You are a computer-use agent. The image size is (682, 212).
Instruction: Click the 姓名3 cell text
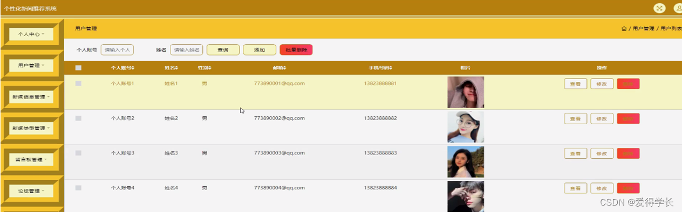point(171,153)
